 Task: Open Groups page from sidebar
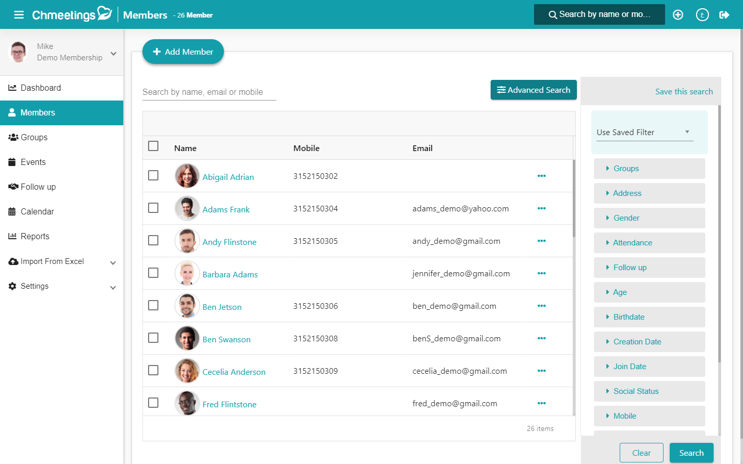point(61,137)
